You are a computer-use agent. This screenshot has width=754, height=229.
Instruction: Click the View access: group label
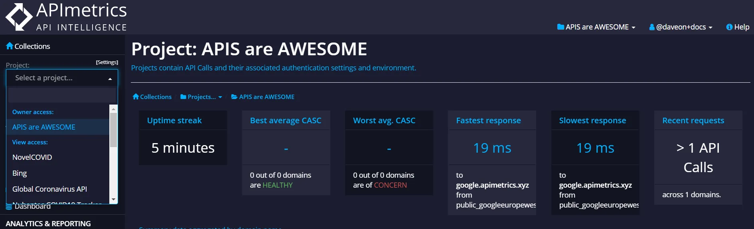[x=30, y=142]
